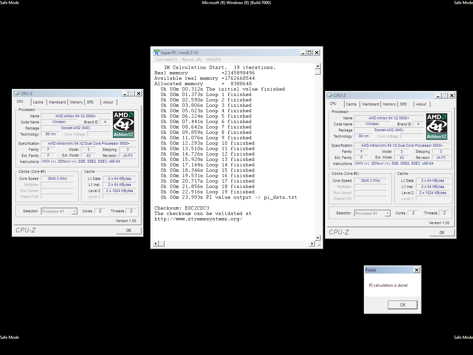Switch to Mainboard tab in left CPU-Z
Screen dimensions: 473x355
(57, 102)
